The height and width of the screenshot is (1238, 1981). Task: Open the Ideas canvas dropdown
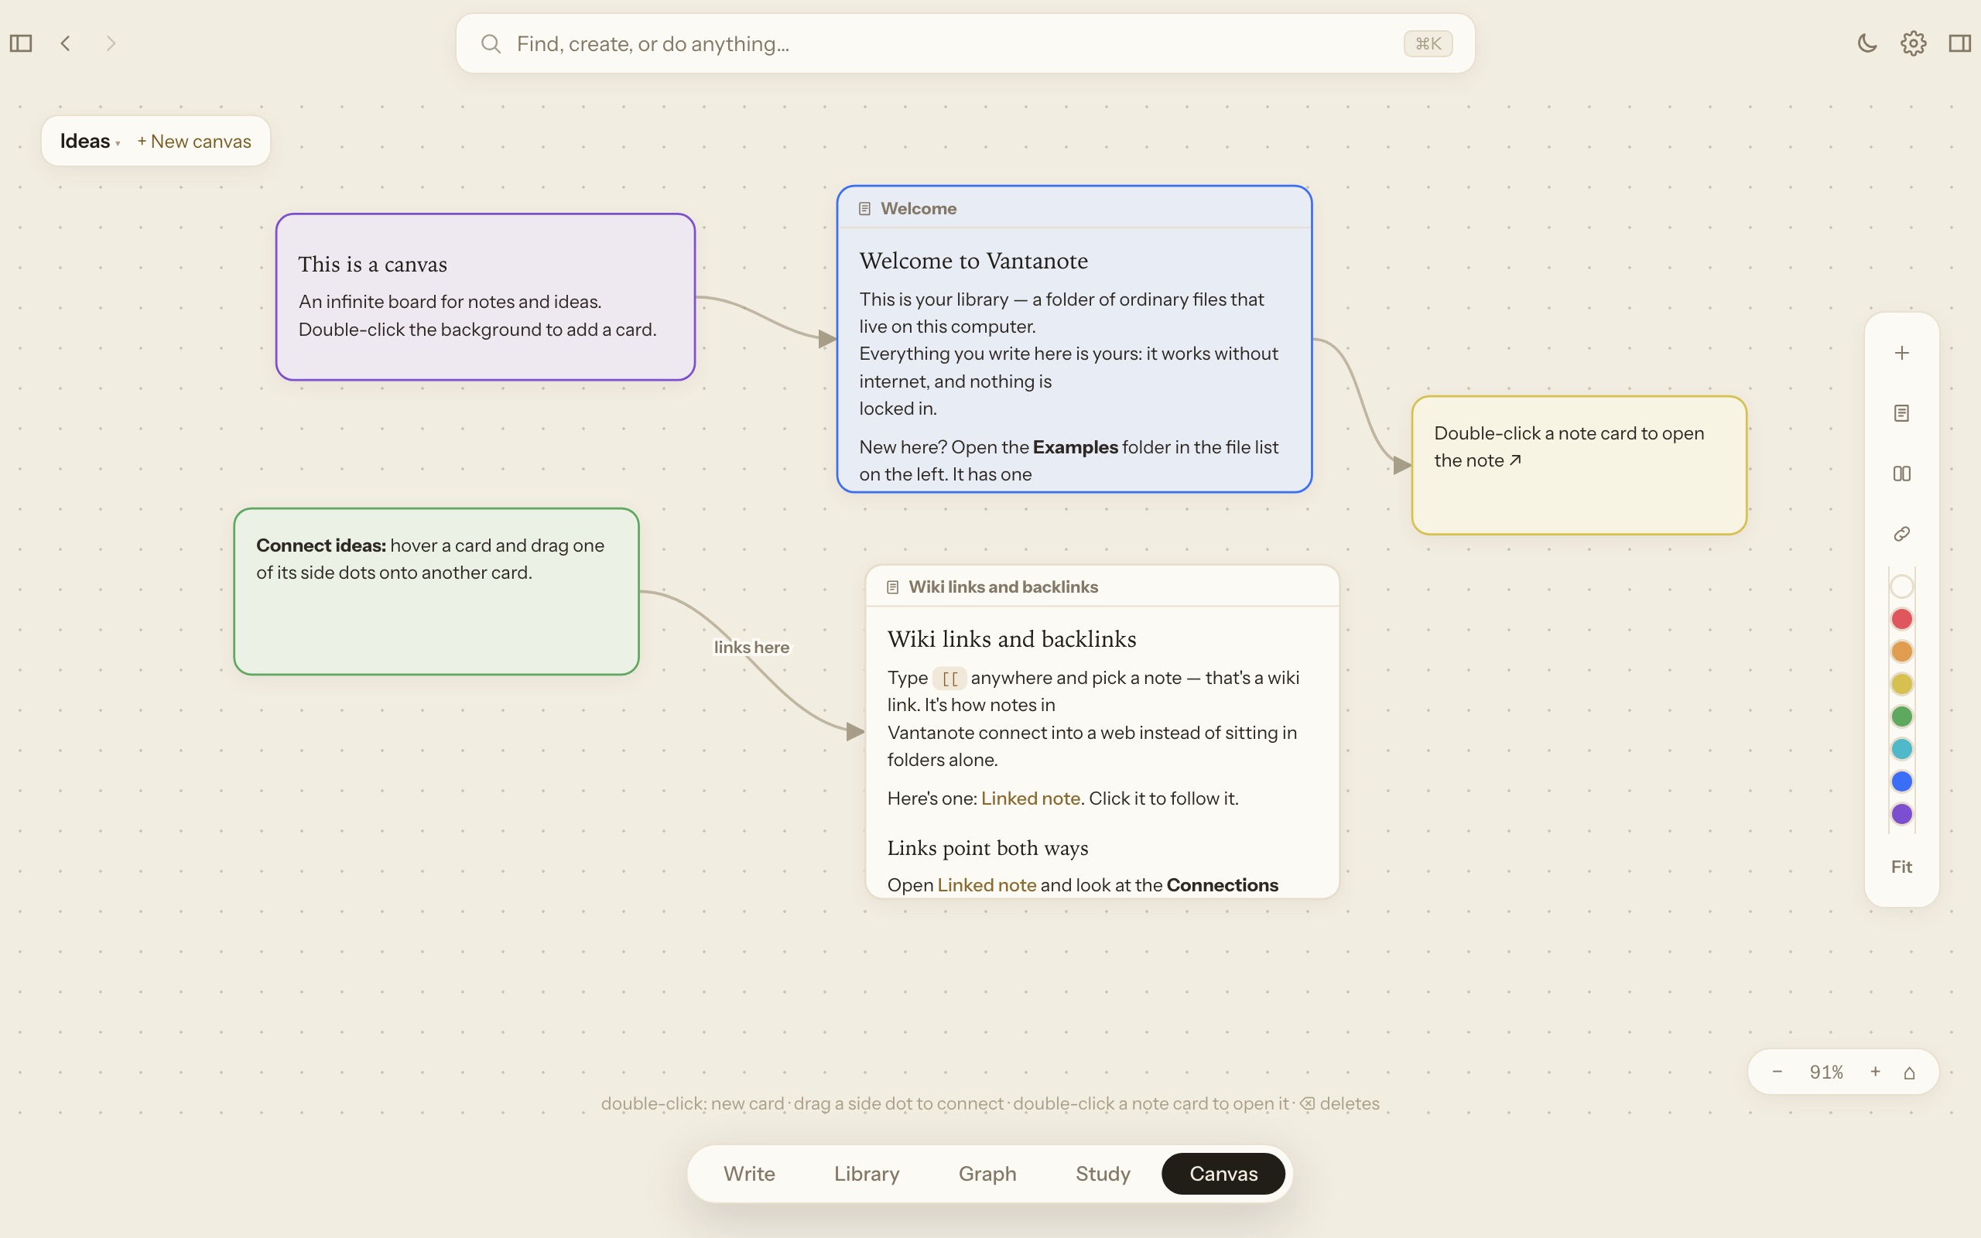tap(89, 141)
